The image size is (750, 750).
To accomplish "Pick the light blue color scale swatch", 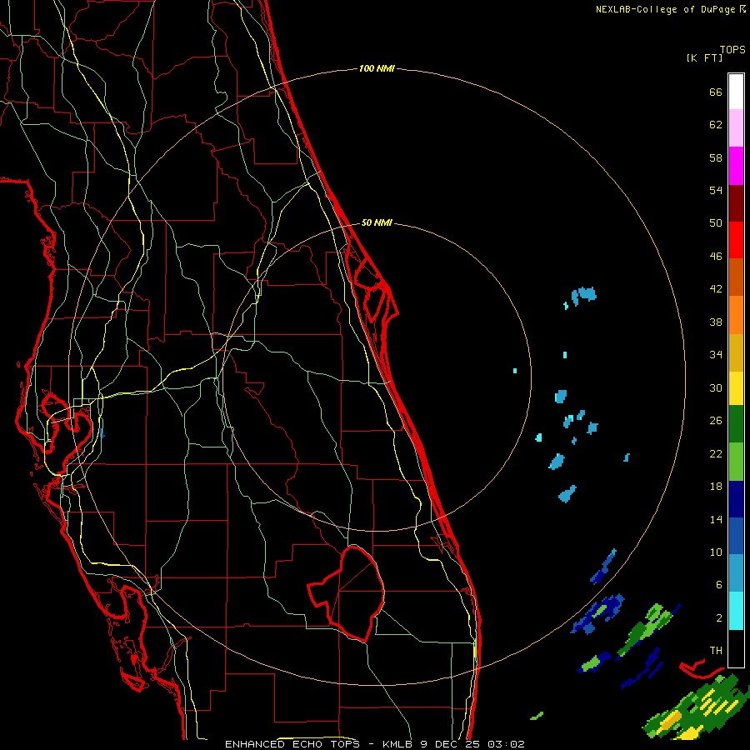I will (x=736, y=573).
